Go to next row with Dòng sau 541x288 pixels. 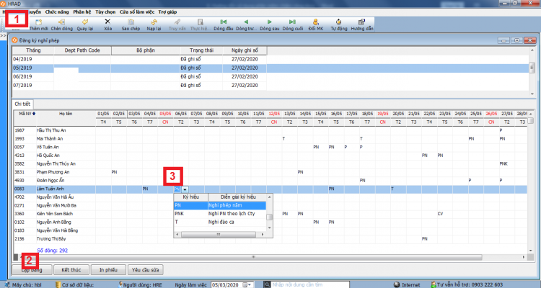pos(270,22)
